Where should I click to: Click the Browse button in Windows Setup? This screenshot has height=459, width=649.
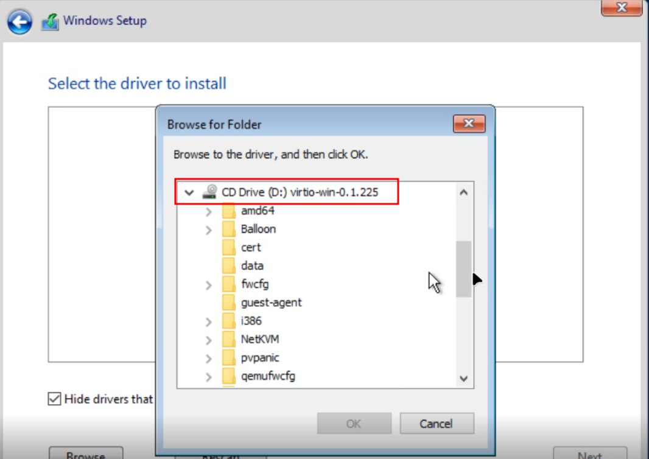[x=86, y=454]
